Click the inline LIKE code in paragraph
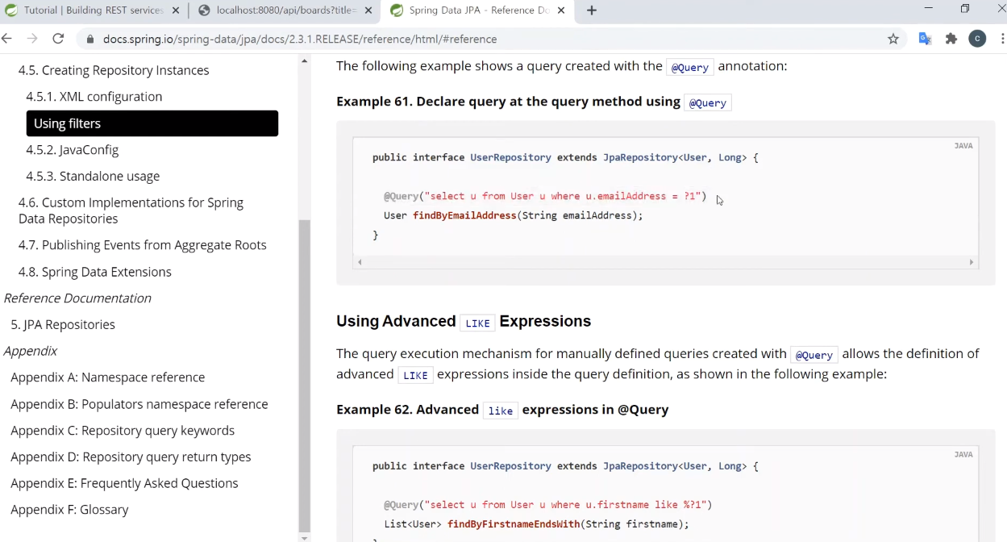The height and width of the screenshot is (542, 1007). point(416,375)
